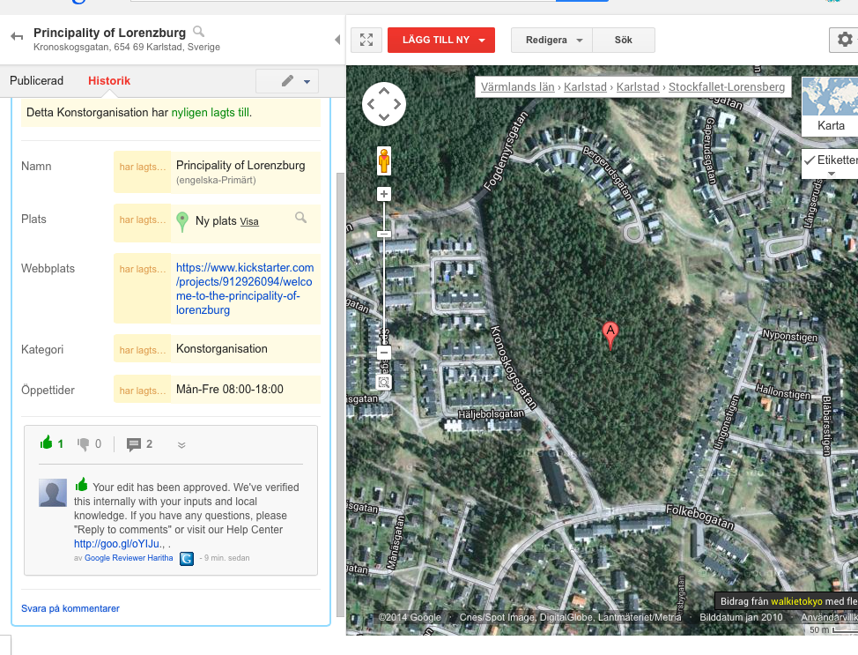858x655 pixels.
Task: Expand the comments with the double chevron
Action: 181,444
